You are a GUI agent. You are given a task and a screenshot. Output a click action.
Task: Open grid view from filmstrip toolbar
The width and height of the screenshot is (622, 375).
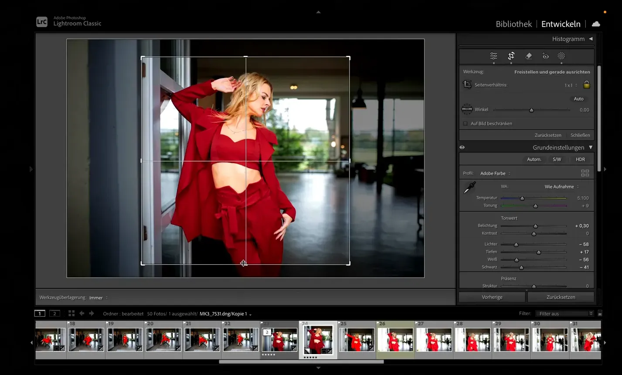(71, 314)
